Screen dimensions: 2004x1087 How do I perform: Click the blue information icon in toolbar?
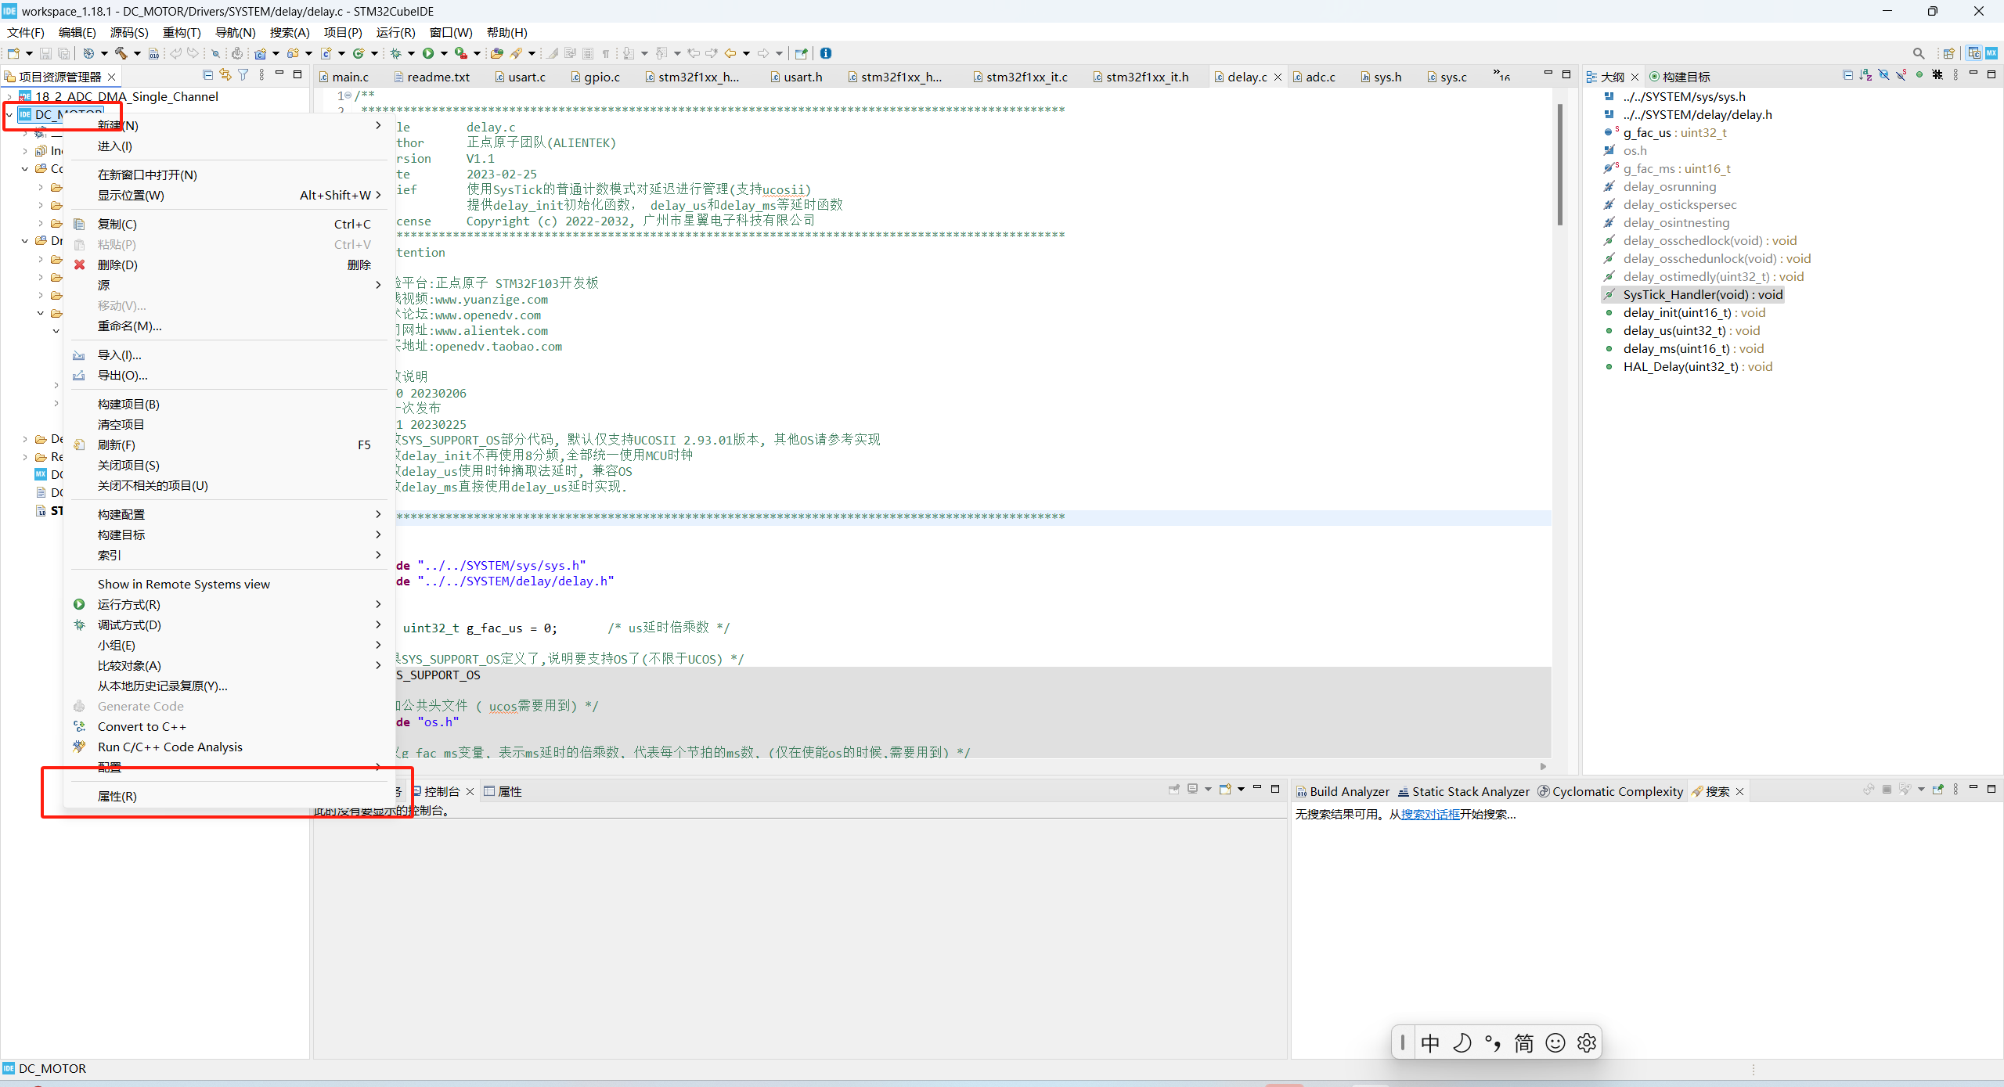[x=826, y=53]
